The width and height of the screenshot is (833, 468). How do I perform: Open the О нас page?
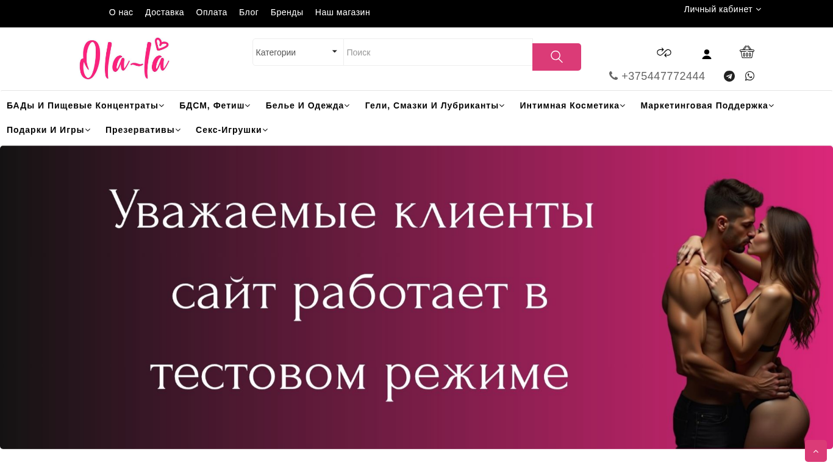point(121,12)
